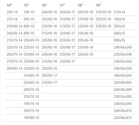The width and height of the screenshot is (139, 125).
Task: Select tire size 245/40-17
Action: click(67, 61)
